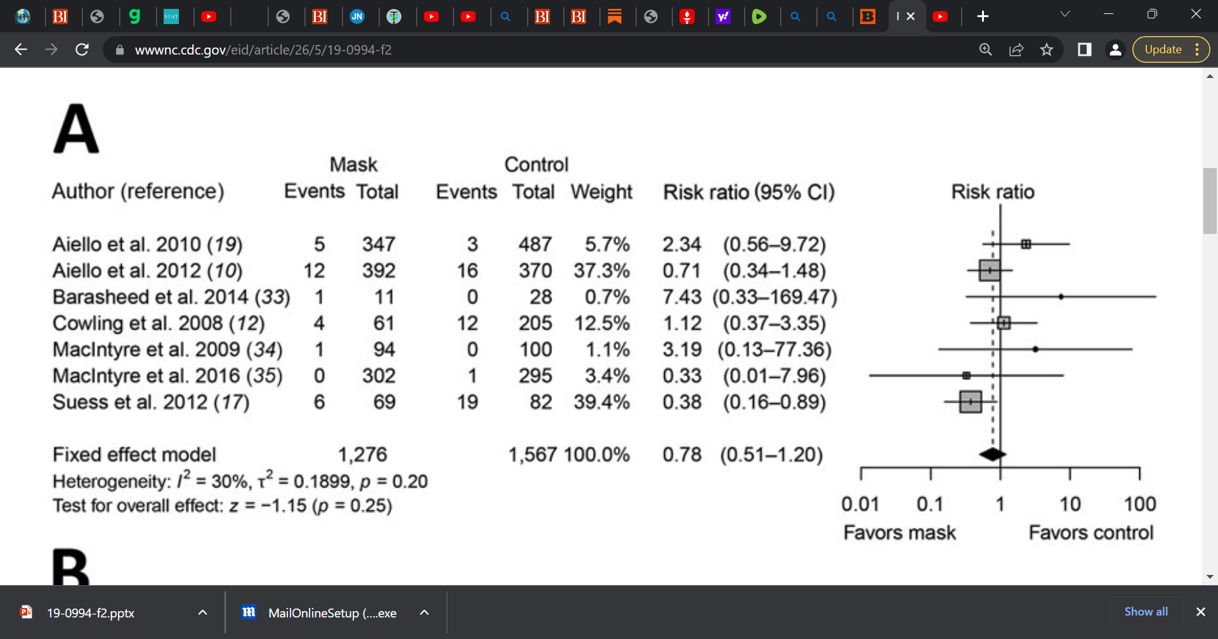
Task: Open the orange Breitbart B tab
Action: tap(868, 16)
